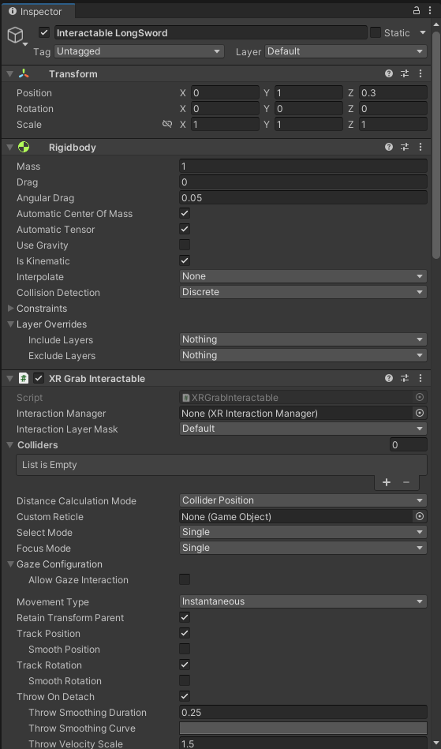Open XR Grab Interactable help reference

click(389, 378)
